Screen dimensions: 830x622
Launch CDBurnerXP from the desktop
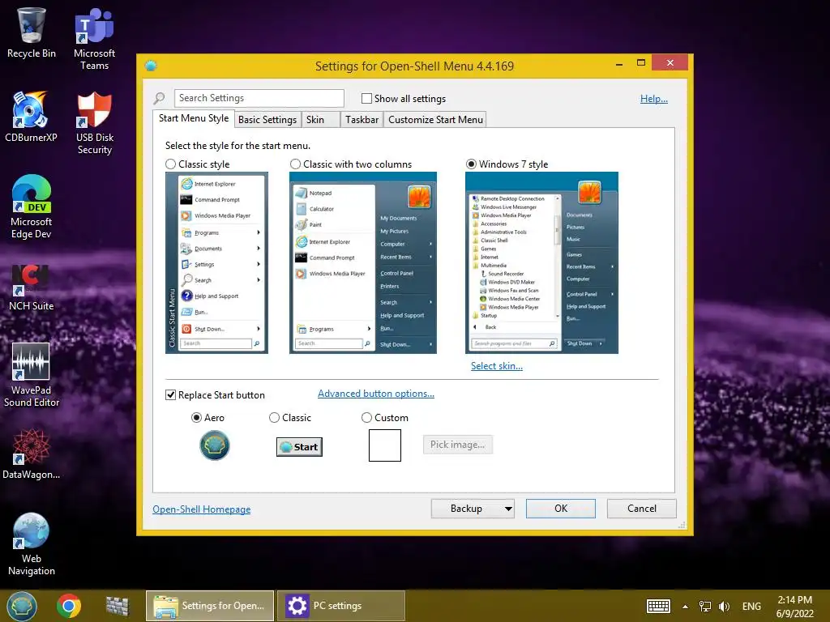click(31, 117)
